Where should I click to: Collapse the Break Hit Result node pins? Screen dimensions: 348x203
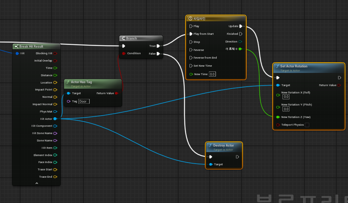coord(37,183)
